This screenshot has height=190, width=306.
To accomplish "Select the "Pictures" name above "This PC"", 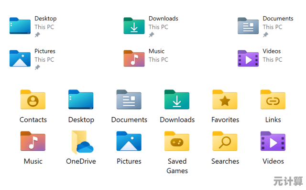I will pyautogui.click(x=45, y=51).
